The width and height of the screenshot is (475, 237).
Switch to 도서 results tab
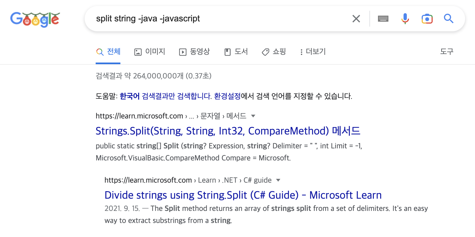point(236,52)
